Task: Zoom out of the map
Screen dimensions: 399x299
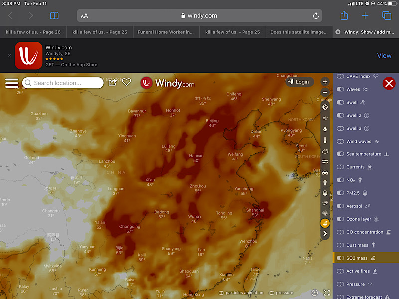Action: pyautogui.click(x=325, y=92)
